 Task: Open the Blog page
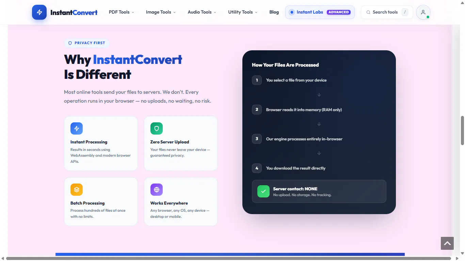(x=274, y=12)
